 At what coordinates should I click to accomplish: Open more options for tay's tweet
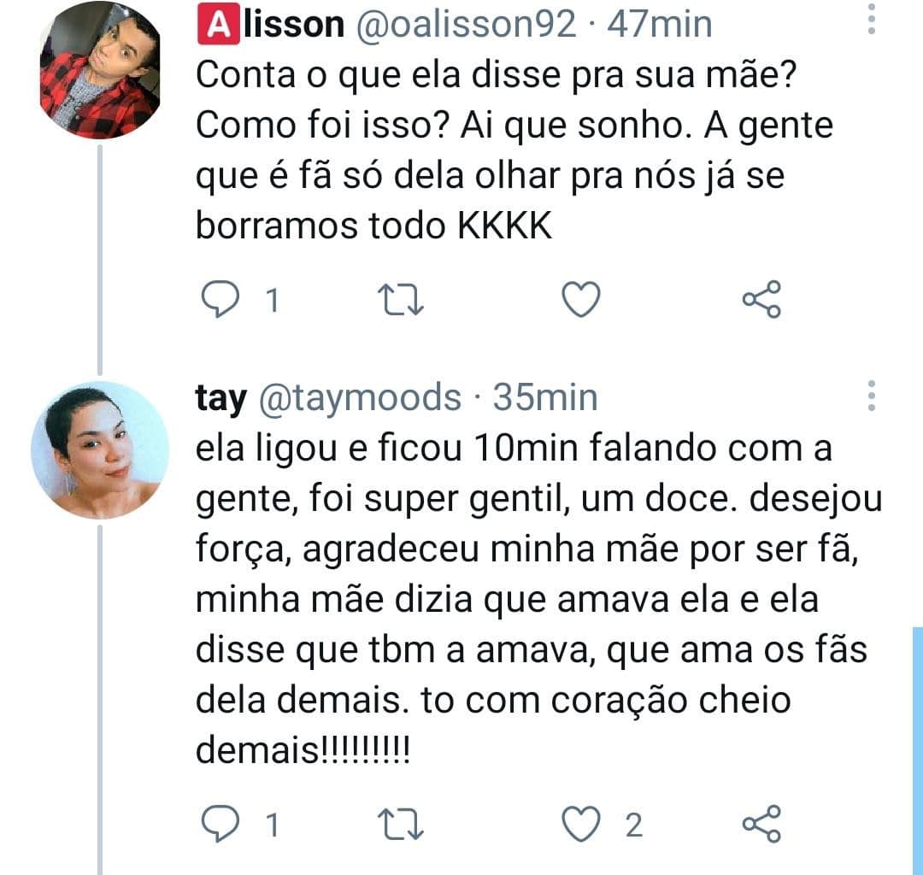click(x=871, y=396)
